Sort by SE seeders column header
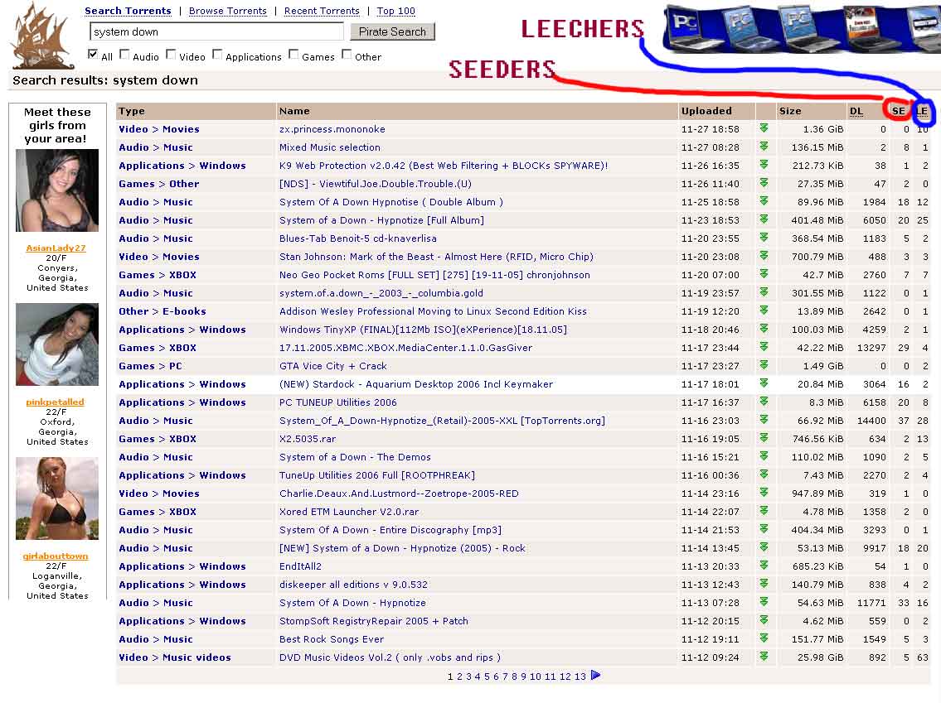941x703 pixels. point(898,111)
